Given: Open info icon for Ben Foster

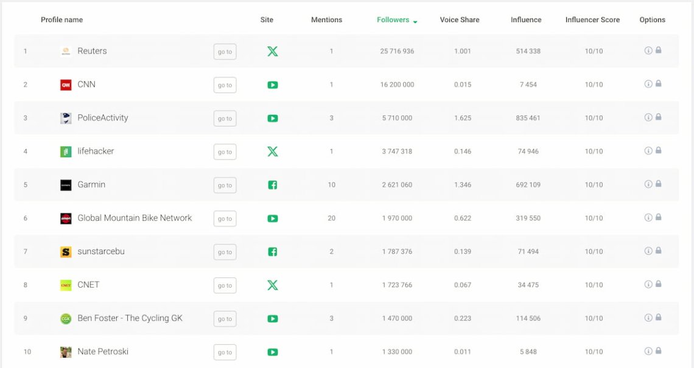Looking at the screenshot, I should (x=648, y=318).
